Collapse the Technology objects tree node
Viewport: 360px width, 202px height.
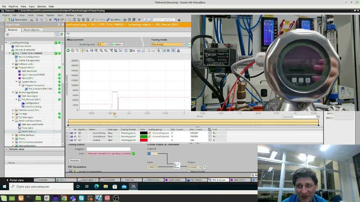(13, 92)
